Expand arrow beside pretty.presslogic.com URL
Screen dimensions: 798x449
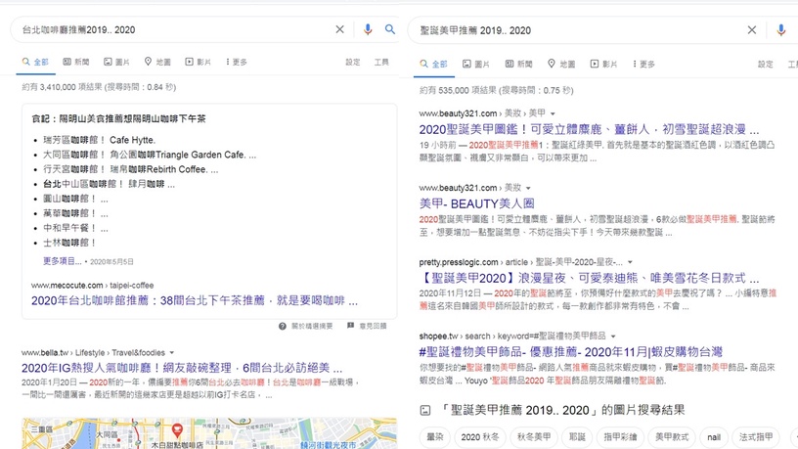(x=630, y=262)
